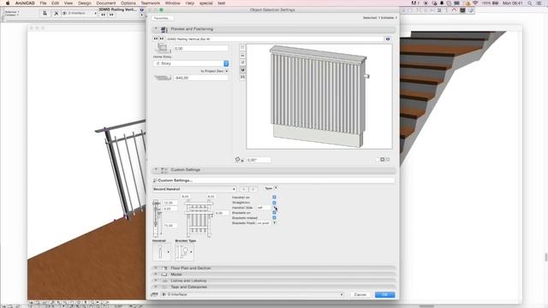The width and height of the screenshot is (548, 308).
Task: Open the Window menu
Action: point(173,3)
